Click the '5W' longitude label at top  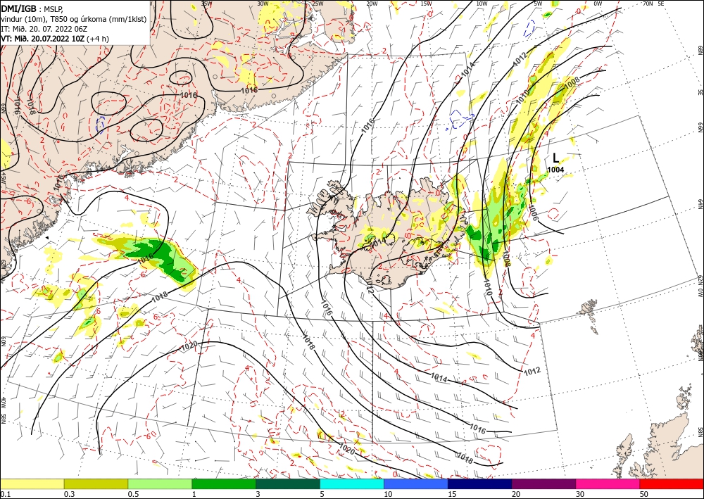point(539,3)
